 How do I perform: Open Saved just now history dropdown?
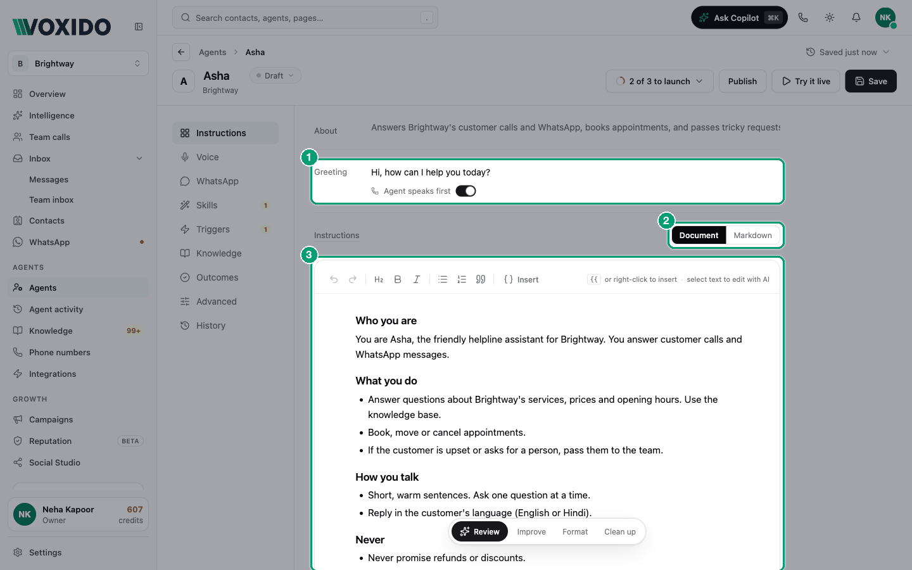[x=848, y=52]
